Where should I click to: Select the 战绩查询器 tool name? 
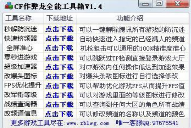21,104
